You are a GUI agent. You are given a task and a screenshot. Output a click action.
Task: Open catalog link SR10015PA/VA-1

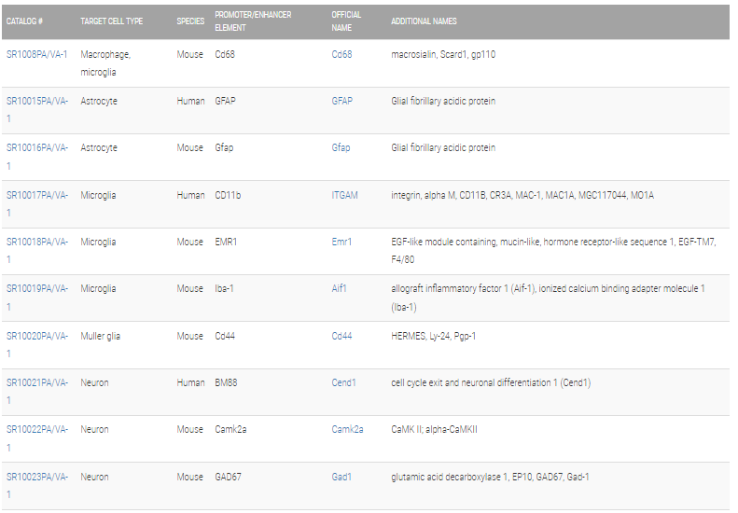[36, 110]
